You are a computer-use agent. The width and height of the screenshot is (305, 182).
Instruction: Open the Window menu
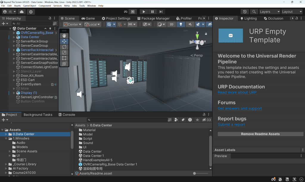[x=91, y=6]
